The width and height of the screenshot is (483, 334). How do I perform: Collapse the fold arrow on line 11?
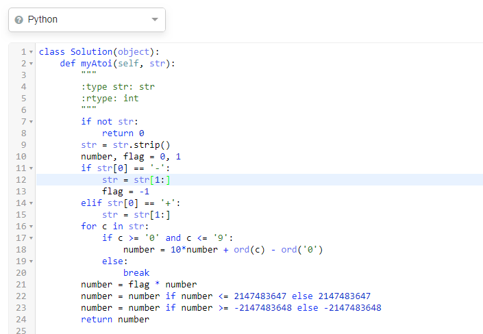(31, 168)
